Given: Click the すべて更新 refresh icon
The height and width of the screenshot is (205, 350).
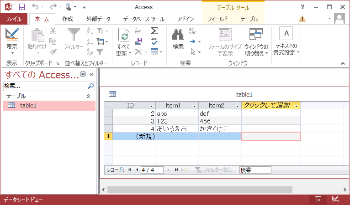Looking at the screenshot, I should pyautogui.click(x=123, y=35).
